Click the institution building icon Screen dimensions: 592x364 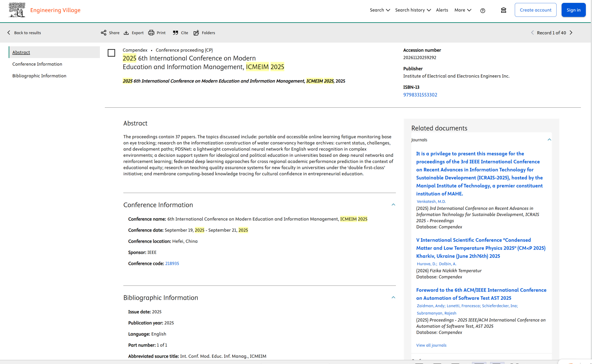pyautogui.click(x=504, y=10)
